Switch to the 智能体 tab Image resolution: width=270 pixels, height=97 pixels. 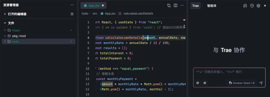(212, 6)
